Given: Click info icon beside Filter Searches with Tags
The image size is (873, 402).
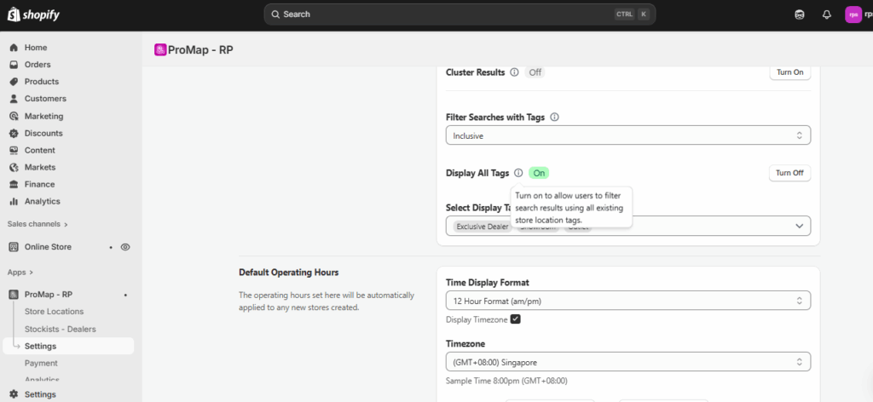Looking at the screenshot, I should tap(554, 117).
